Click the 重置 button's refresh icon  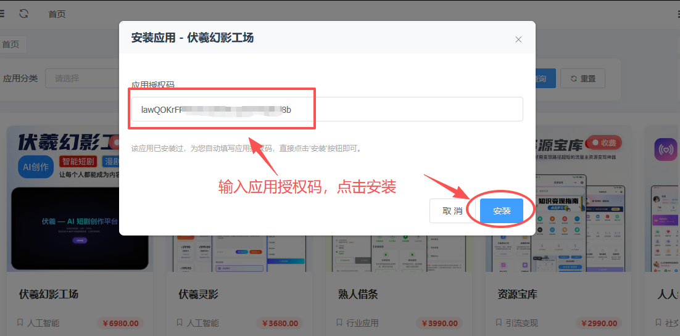(574, 78)
